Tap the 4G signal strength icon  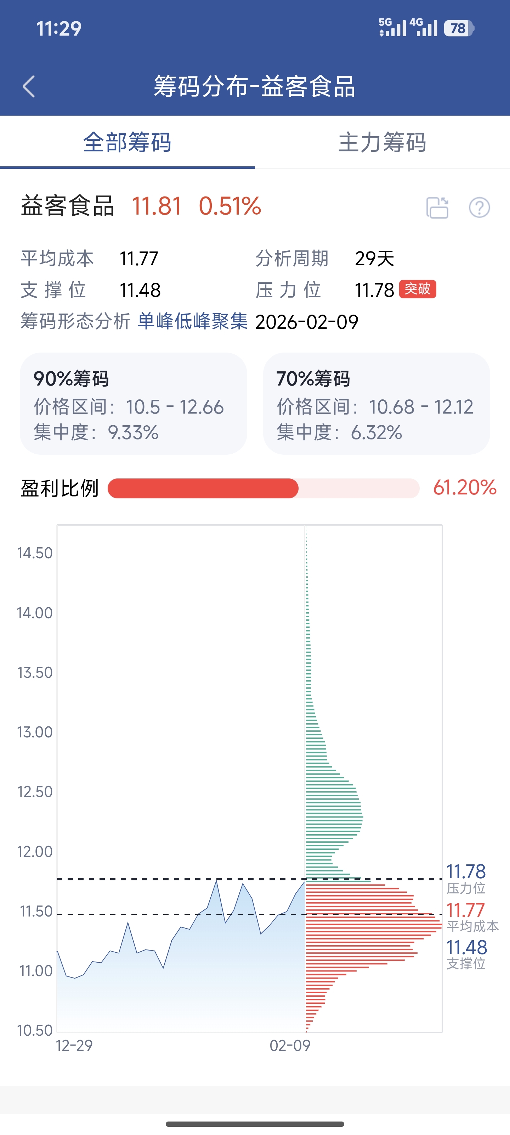423,28
